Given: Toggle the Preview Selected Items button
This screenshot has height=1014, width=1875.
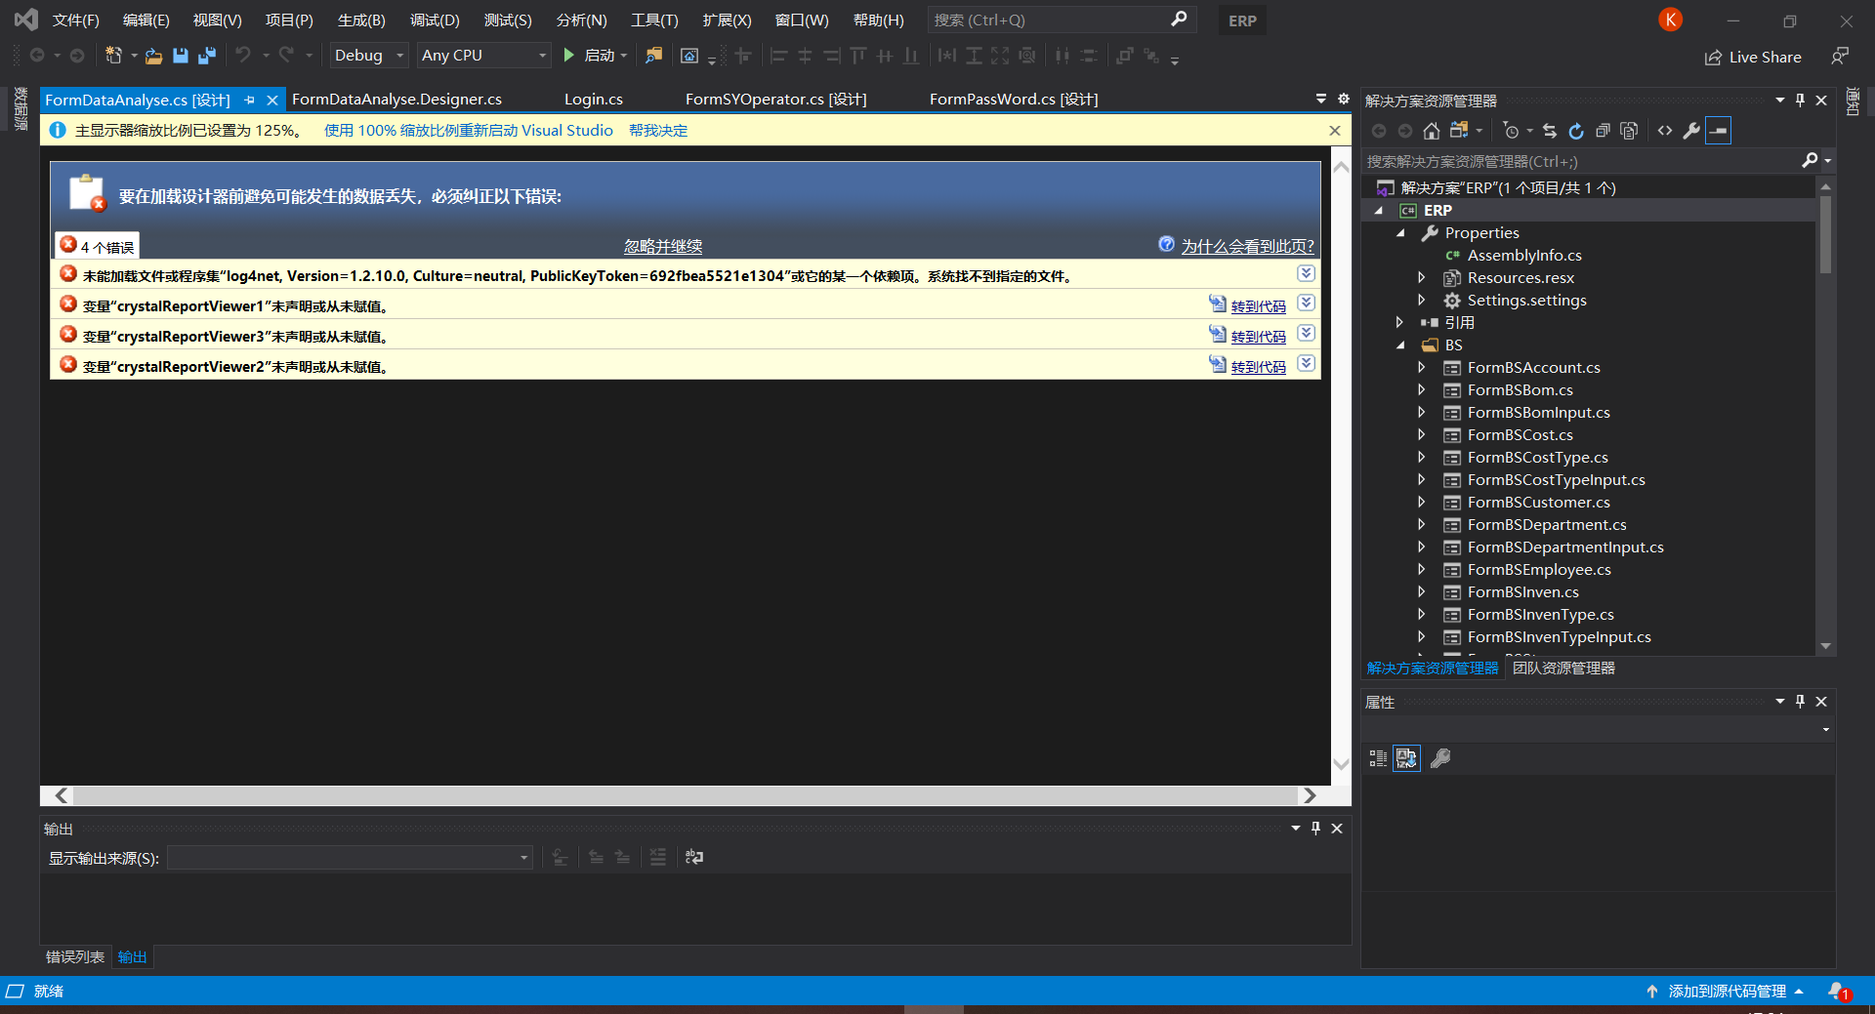Looking at the screenshot, I should coord(1718,131).
